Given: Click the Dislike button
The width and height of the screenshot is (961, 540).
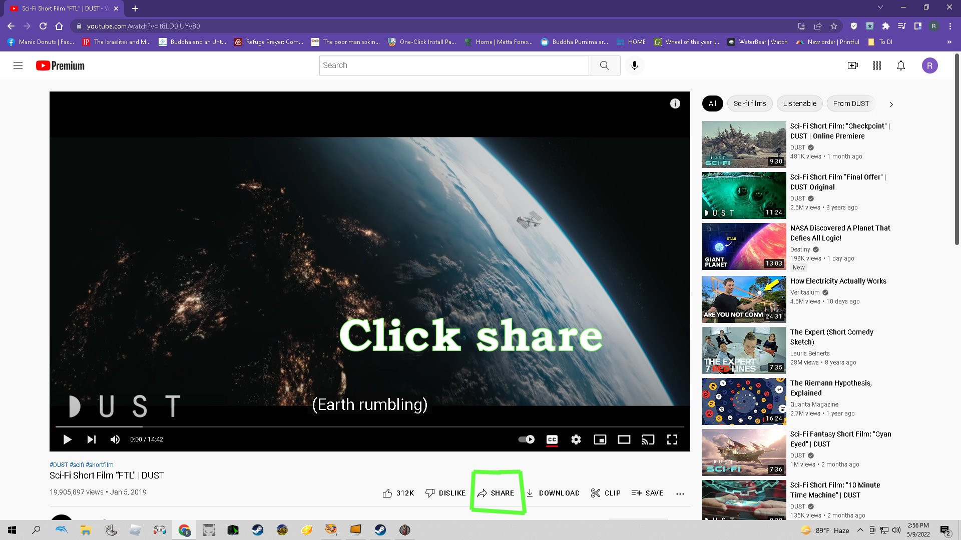Looking at the screenshot, I should pos(445,493).
